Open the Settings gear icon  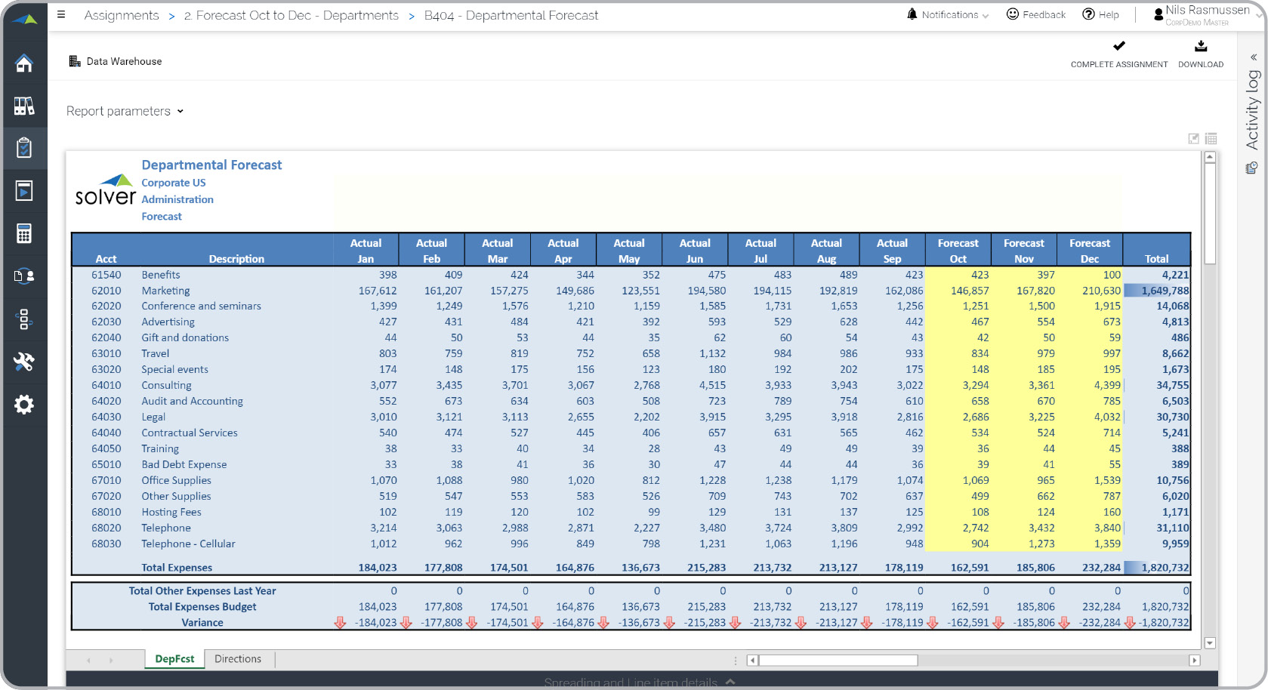pyautogui.click(x=25, y=405)
